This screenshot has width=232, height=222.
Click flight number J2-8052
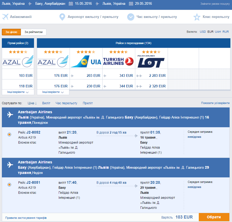point(33,133)
